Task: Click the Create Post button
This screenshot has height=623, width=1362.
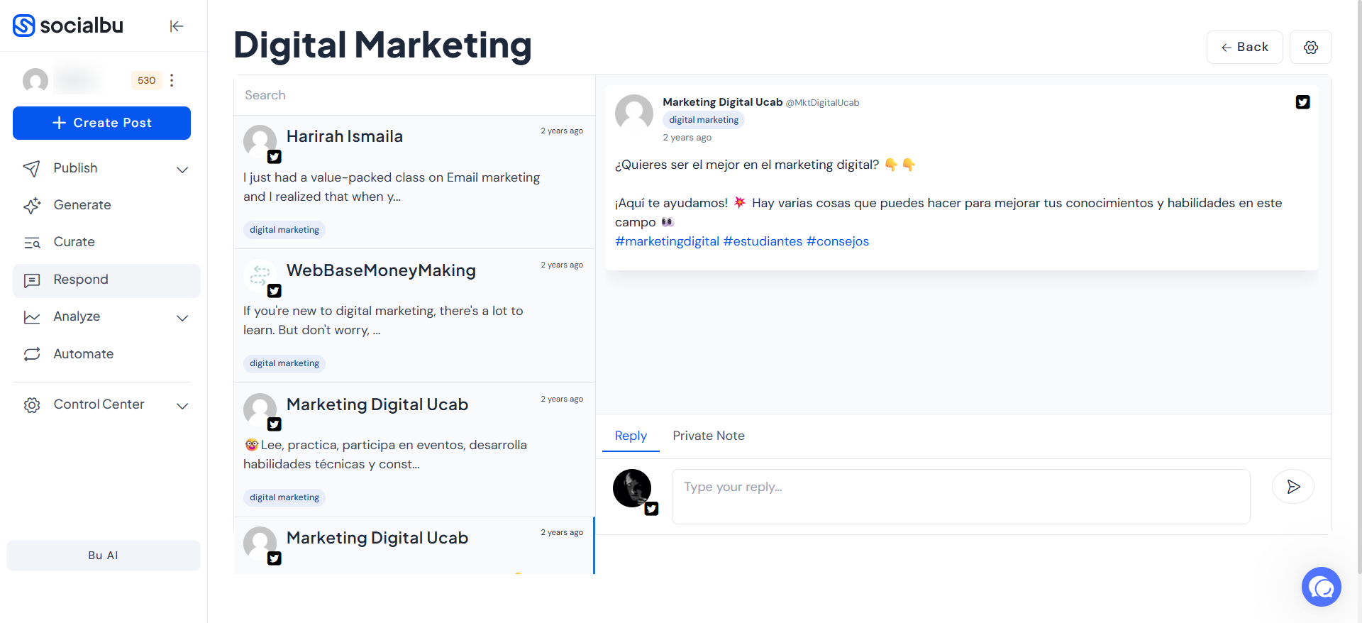Action: 101,123
